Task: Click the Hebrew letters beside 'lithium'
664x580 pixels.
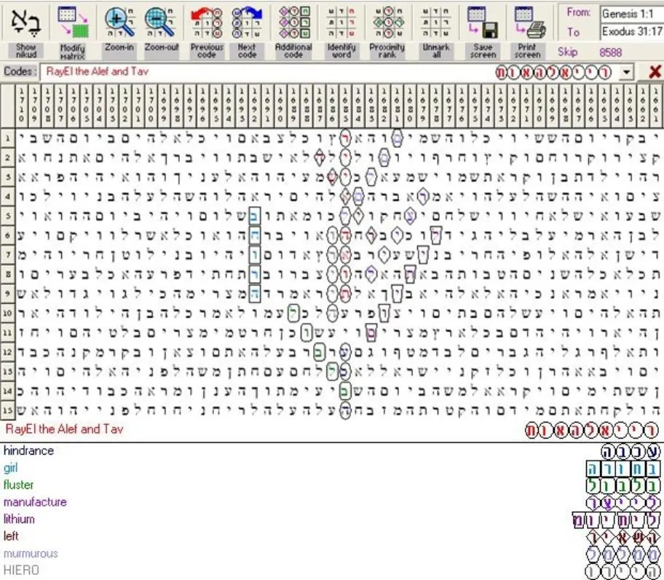Action: (616, 520)
